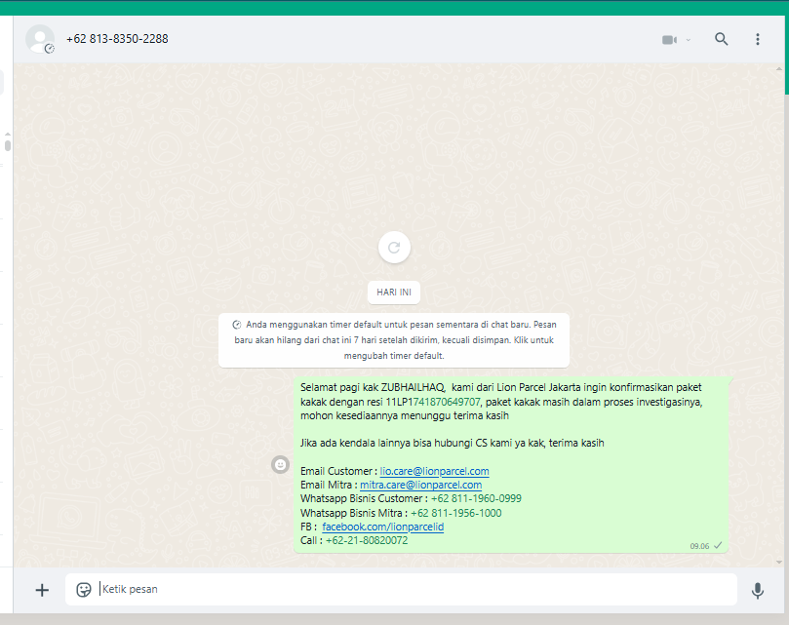Start a video call with camera icon

click(669, 39)
